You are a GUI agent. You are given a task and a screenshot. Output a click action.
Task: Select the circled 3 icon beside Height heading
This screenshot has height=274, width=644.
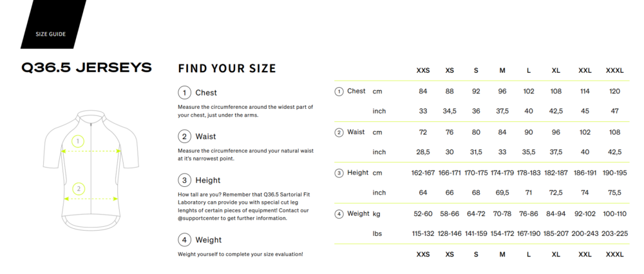(x=184, y=181)
